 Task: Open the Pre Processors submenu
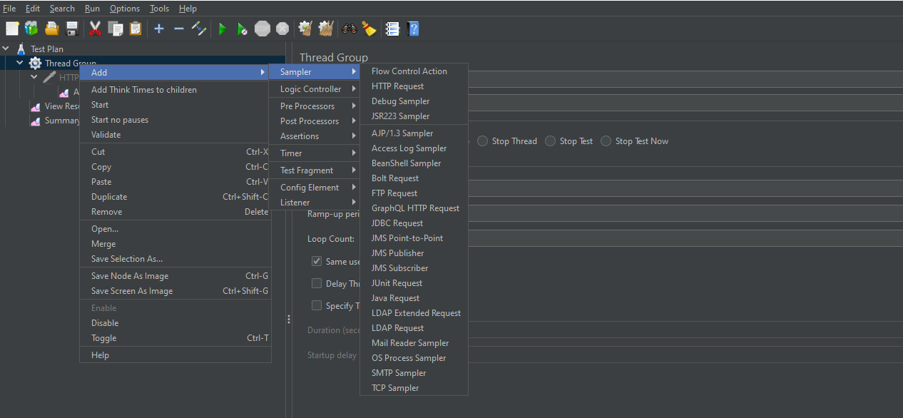click(314, 106)
